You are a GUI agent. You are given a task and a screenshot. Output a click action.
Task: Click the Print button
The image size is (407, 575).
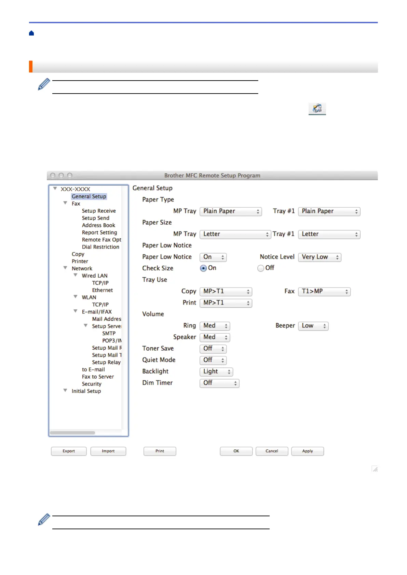[x=160, y=451]
